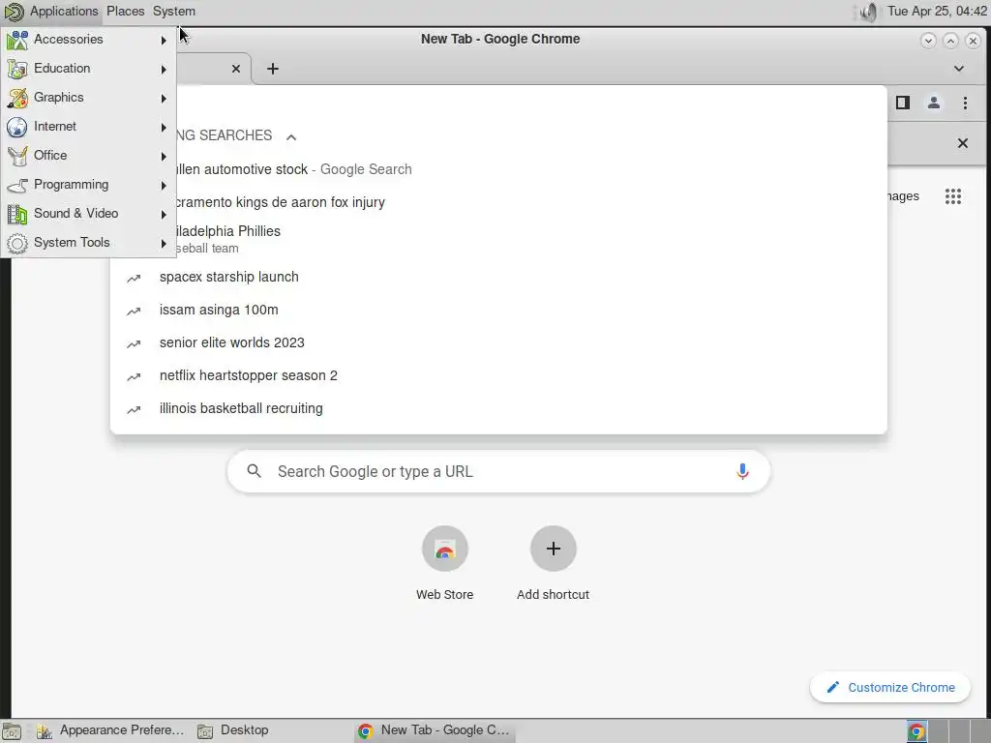Image resolution: width=991 pixels, height=743 pixels.
Task: Click the Chrome icon in workspace switcher
Action: [916, 731]
